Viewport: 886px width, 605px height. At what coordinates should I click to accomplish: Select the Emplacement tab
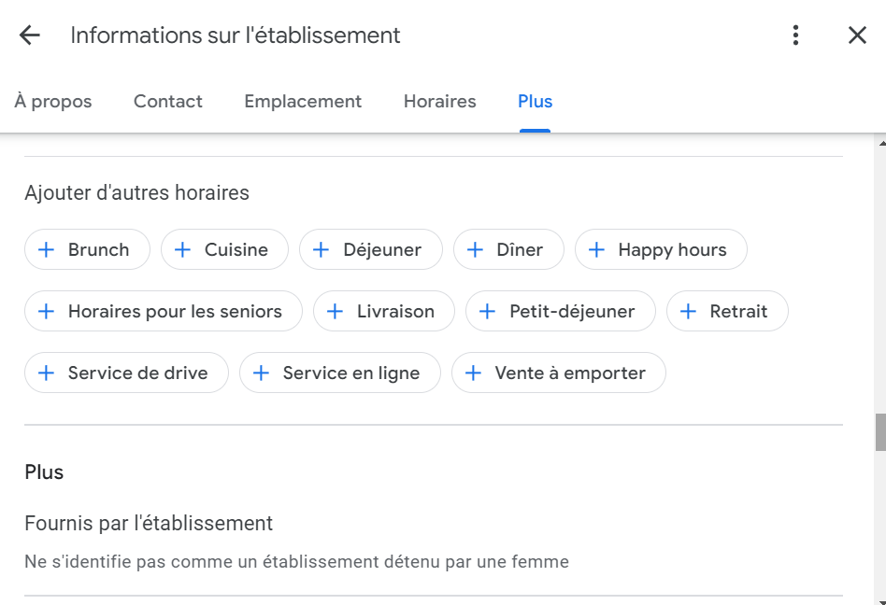click(x=303, y=102)
